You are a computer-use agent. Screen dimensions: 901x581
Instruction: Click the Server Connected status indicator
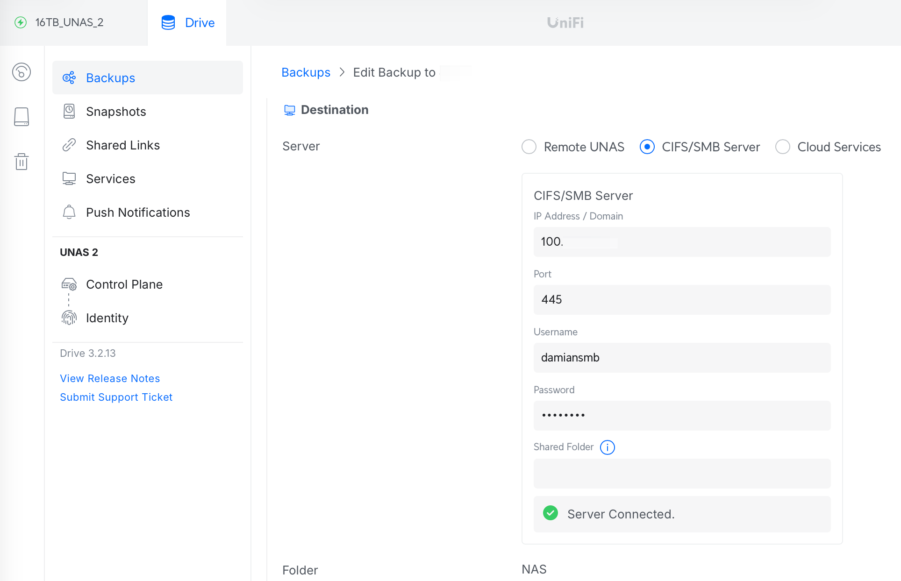pyautogui.click(x=550, y=514)
